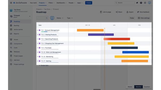Image resolution: width=161 pixels, height=90 pixels.
Task: Click the Projects breadcrumb link
Action: 39,9
